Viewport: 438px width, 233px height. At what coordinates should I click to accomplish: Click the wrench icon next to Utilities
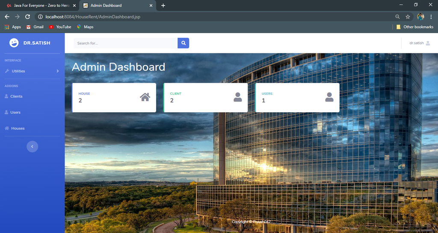click(7, 71)
